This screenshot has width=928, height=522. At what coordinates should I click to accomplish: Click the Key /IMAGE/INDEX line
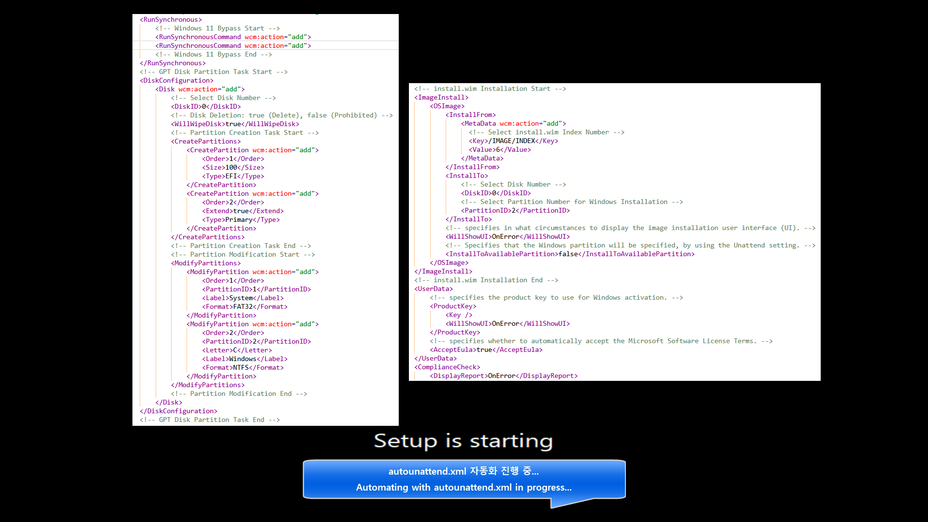(513, 141)
